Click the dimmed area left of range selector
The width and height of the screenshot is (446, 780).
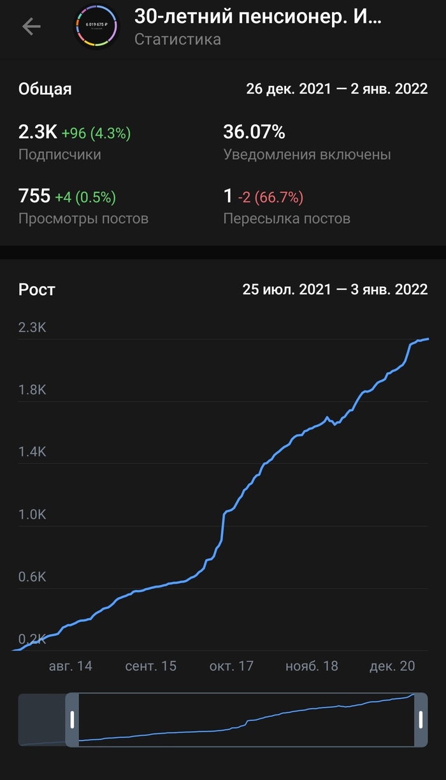pos(42,719)
